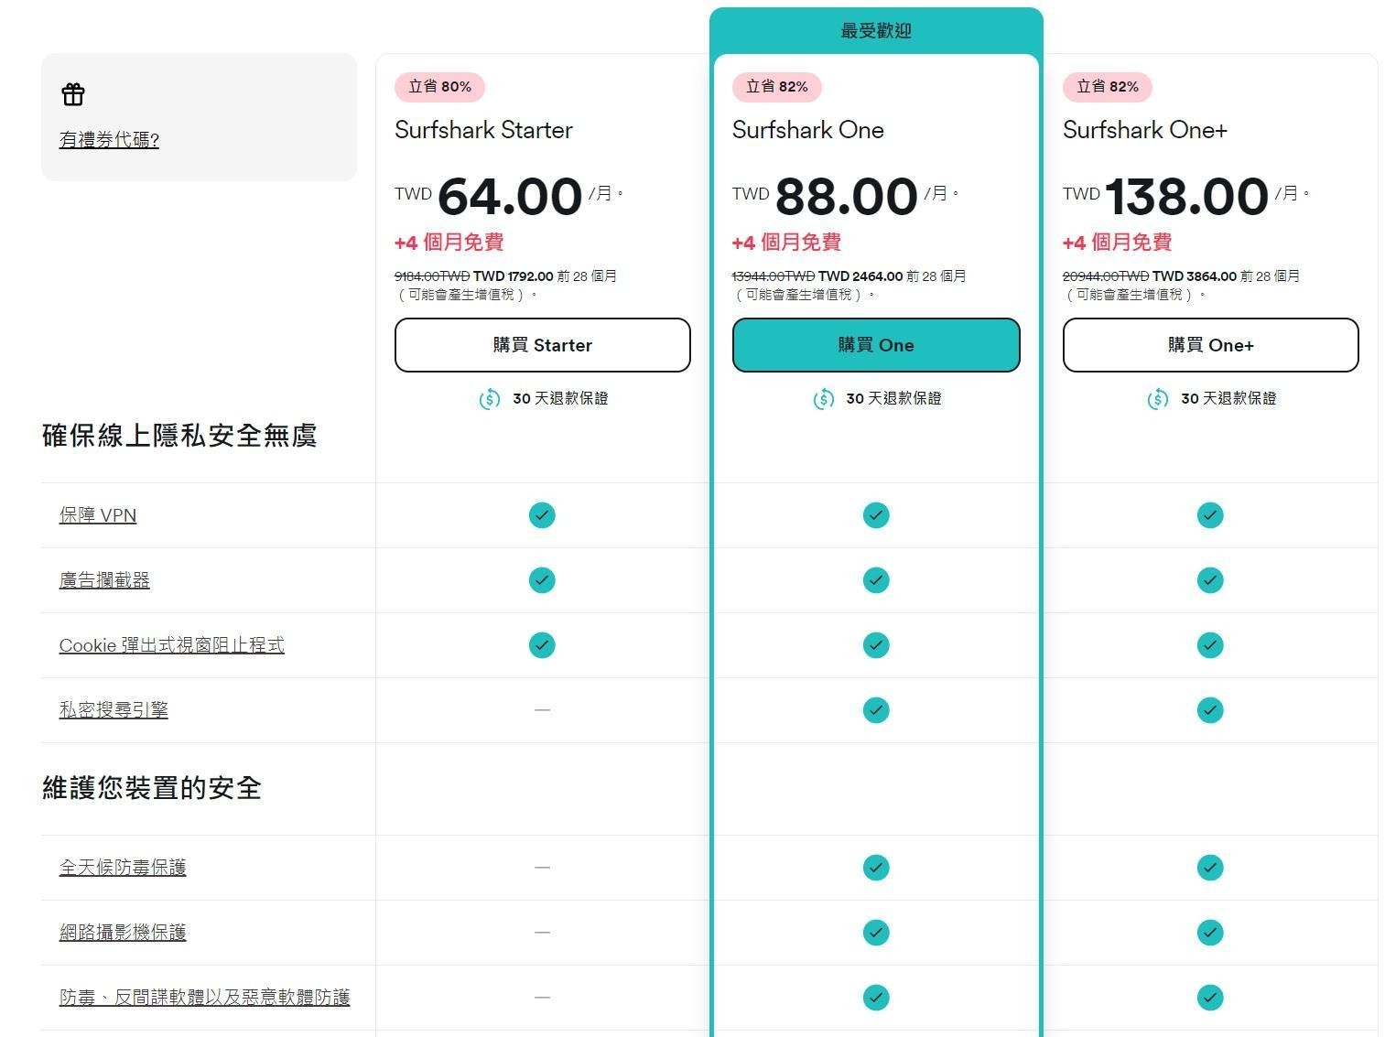Click +4 個月免費 under Surfshark One

[x=786, y=243]
